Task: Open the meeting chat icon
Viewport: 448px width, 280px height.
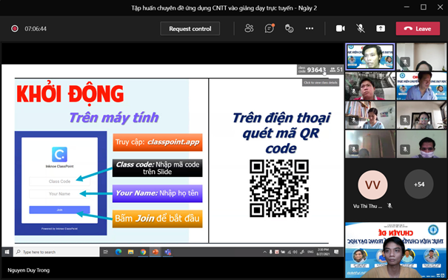Action: (x=269, y=28)
